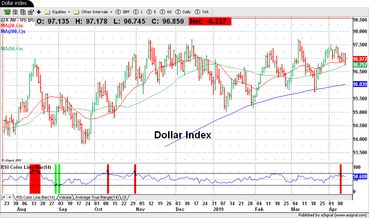Click the second toolbar icon with arrows
The height and width of the screenshot is (218, 369).
[x=15, y=12]
